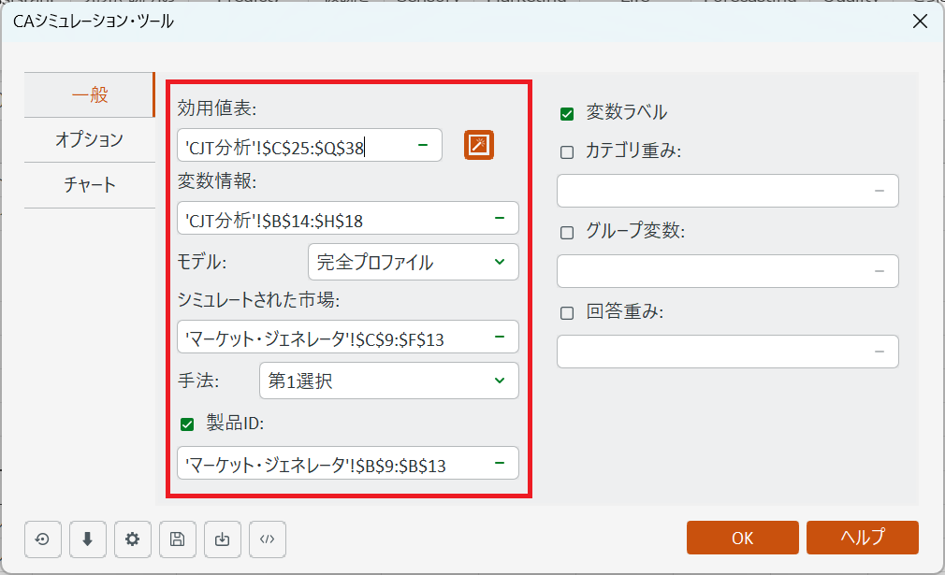Close the CAシミュレーション・ツール dialog
This screenshot has height=575, width=945.
(x=920, y=22)
